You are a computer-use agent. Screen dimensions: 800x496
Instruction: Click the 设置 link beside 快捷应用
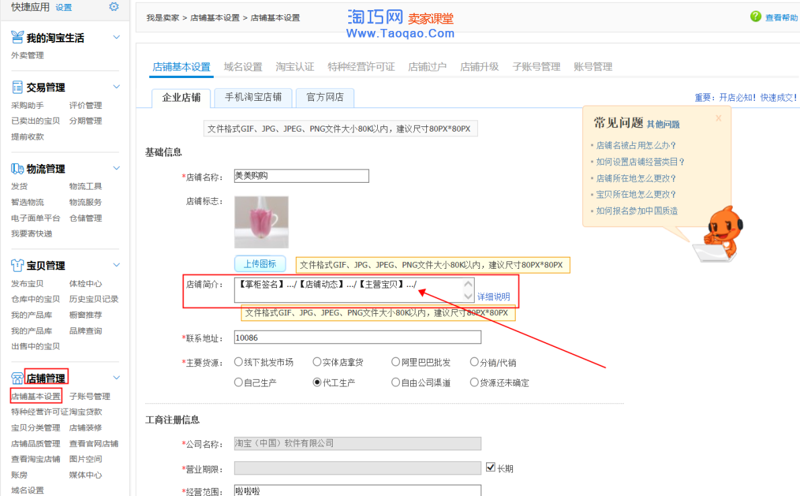64,7
